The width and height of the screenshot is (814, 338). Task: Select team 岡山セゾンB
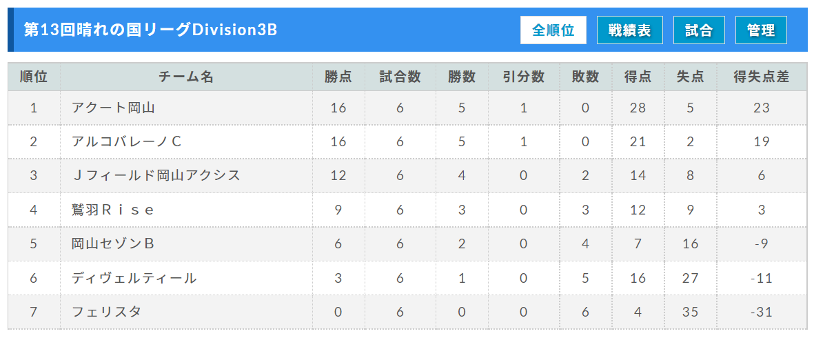[112, 243]
